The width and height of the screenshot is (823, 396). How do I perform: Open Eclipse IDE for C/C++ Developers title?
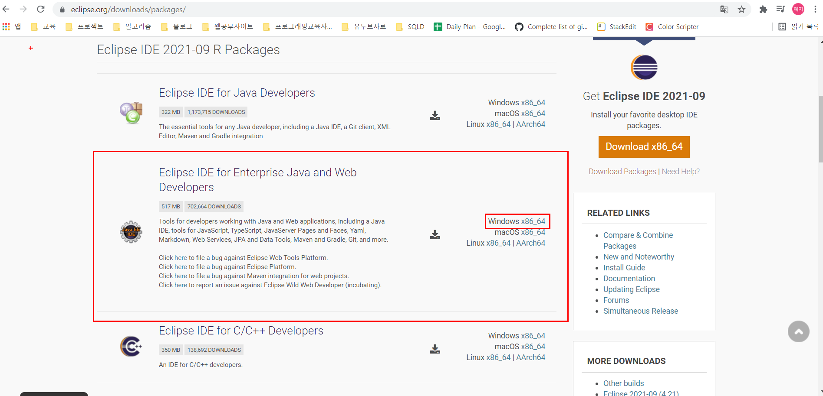pyautogui.click(x=241, y=331)
